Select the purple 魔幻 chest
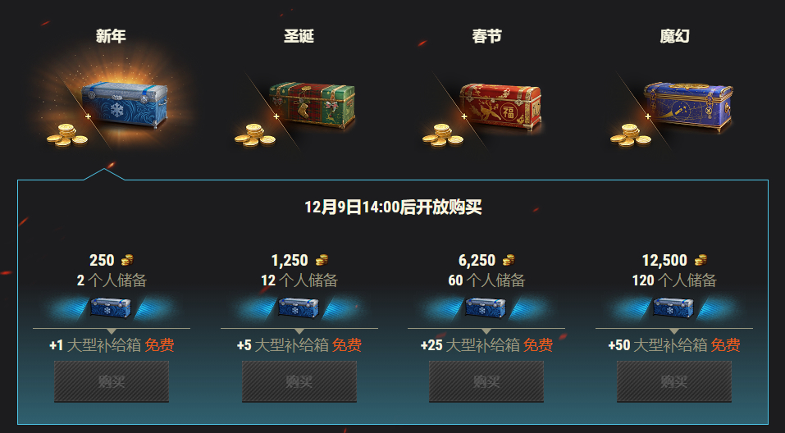 pos(688,106)
